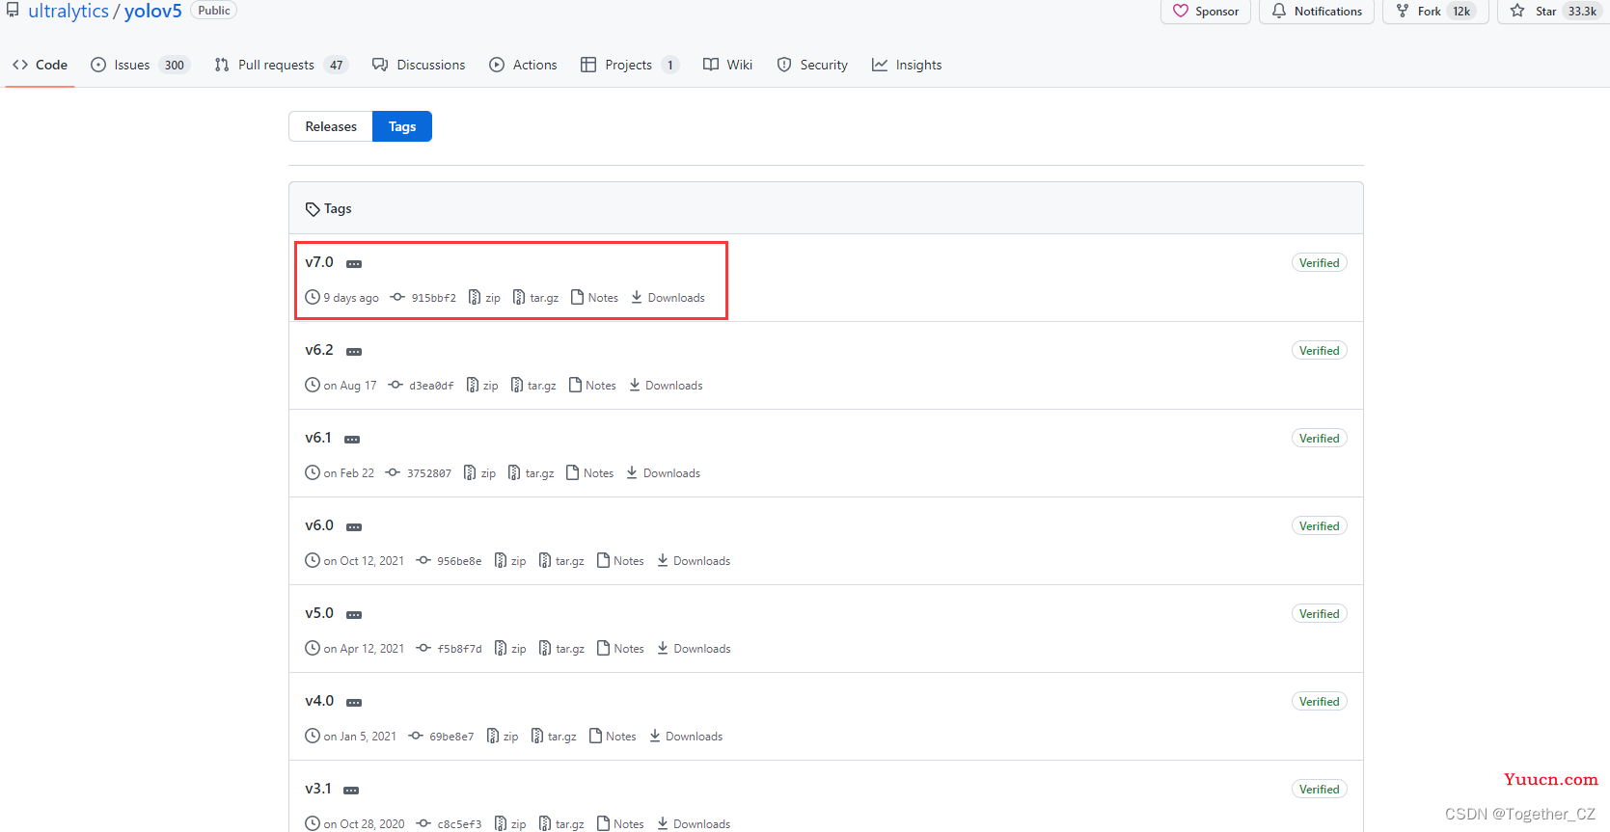Viewport: 1610px width, 832px height.
Task: Open the v4.0 tag
Action: point(319,701)
